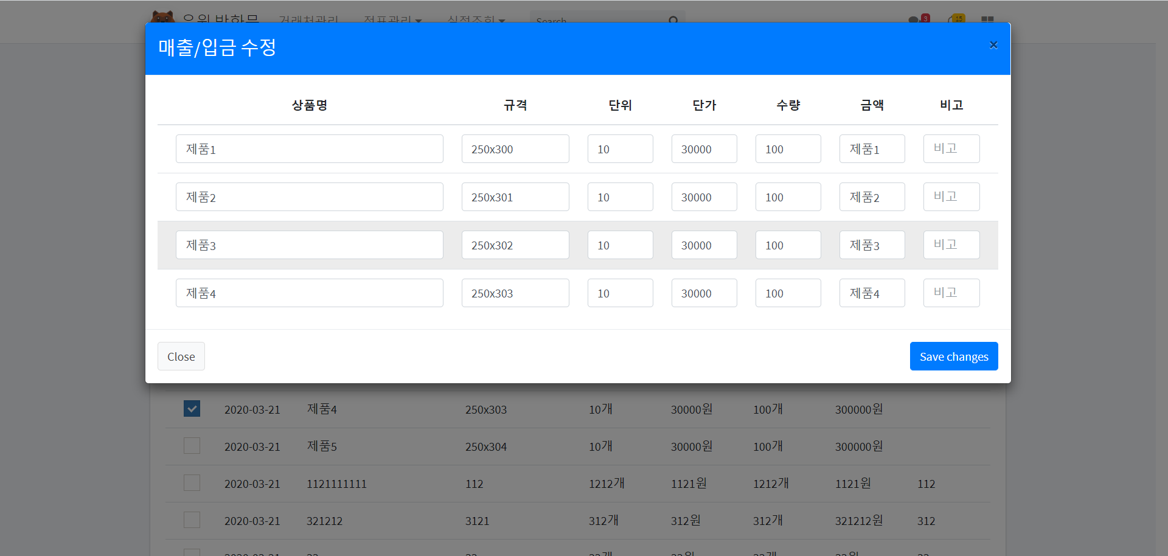Click the 매출/입금 수정 dialog title
This screenshot has width=1168, height=556.
217,47
